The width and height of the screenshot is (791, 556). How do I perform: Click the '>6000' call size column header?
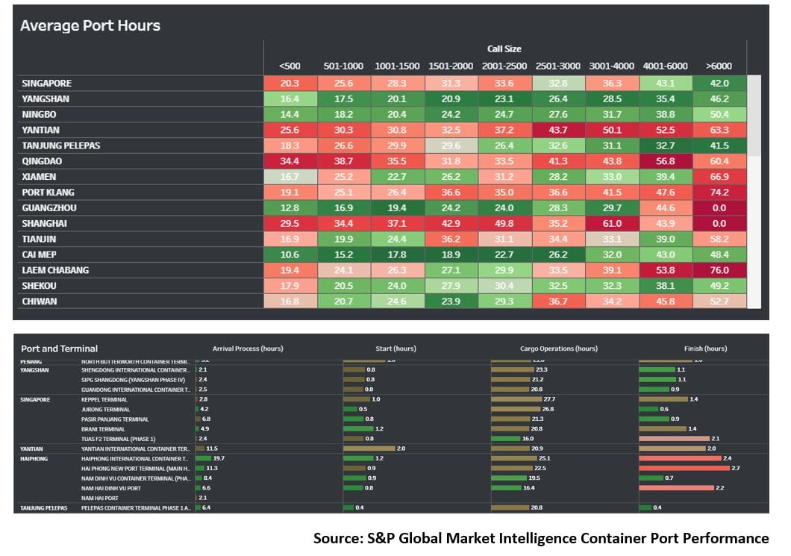(x=719, y=66)
